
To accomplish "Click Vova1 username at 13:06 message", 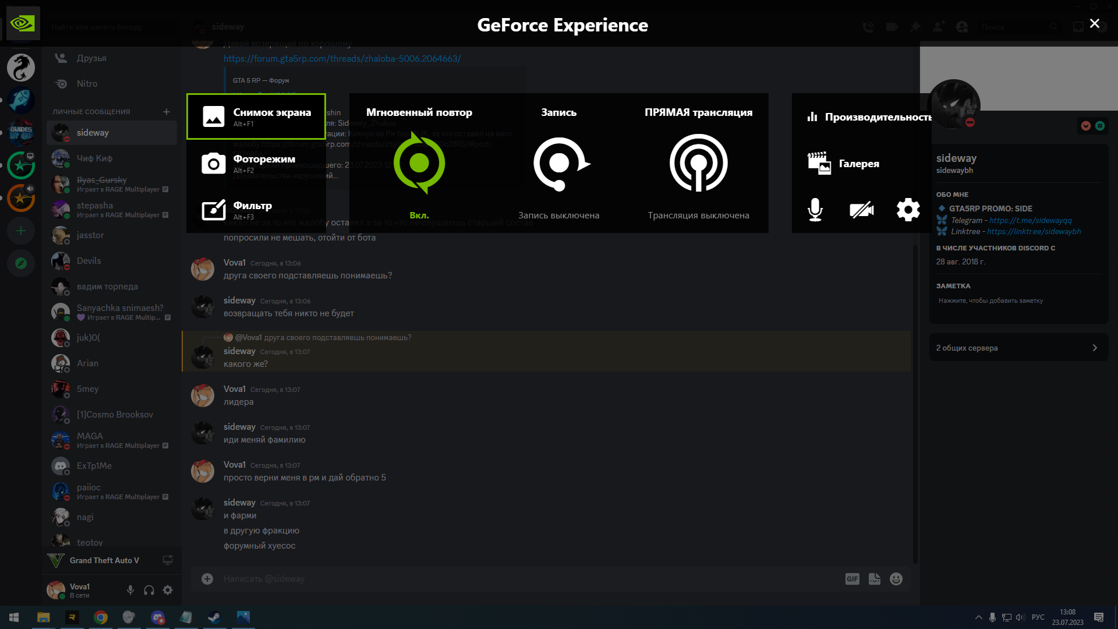I will click(x=235, y=263).
